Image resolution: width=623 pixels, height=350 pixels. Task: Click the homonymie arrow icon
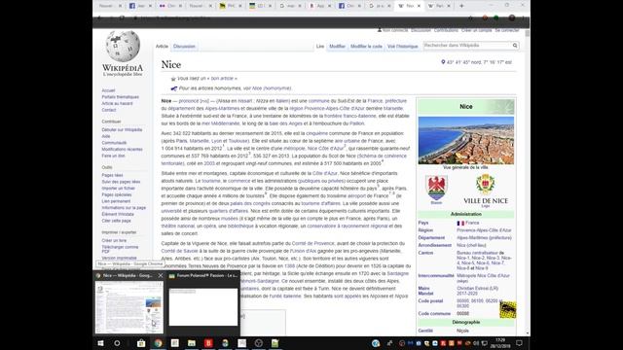[x=173, y=88]
